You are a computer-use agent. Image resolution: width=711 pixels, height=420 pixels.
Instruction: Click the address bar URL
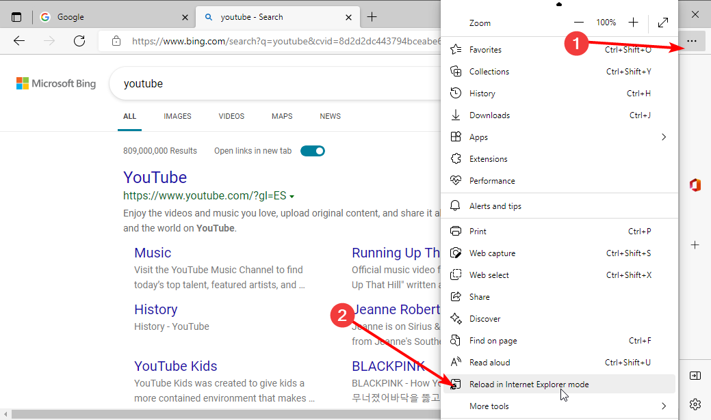point(286,41)
